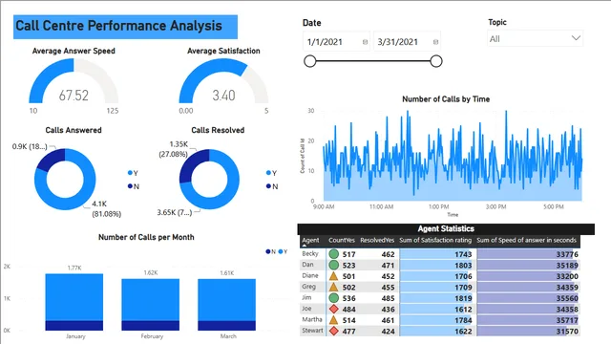
Task: Click orange triangle indicator in Martha row
Action: point(333,320)
